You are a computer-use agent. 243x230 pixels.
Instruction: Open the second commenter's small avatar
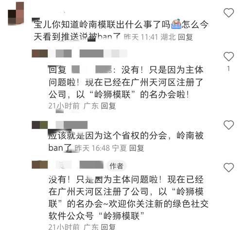pos(40,53)
